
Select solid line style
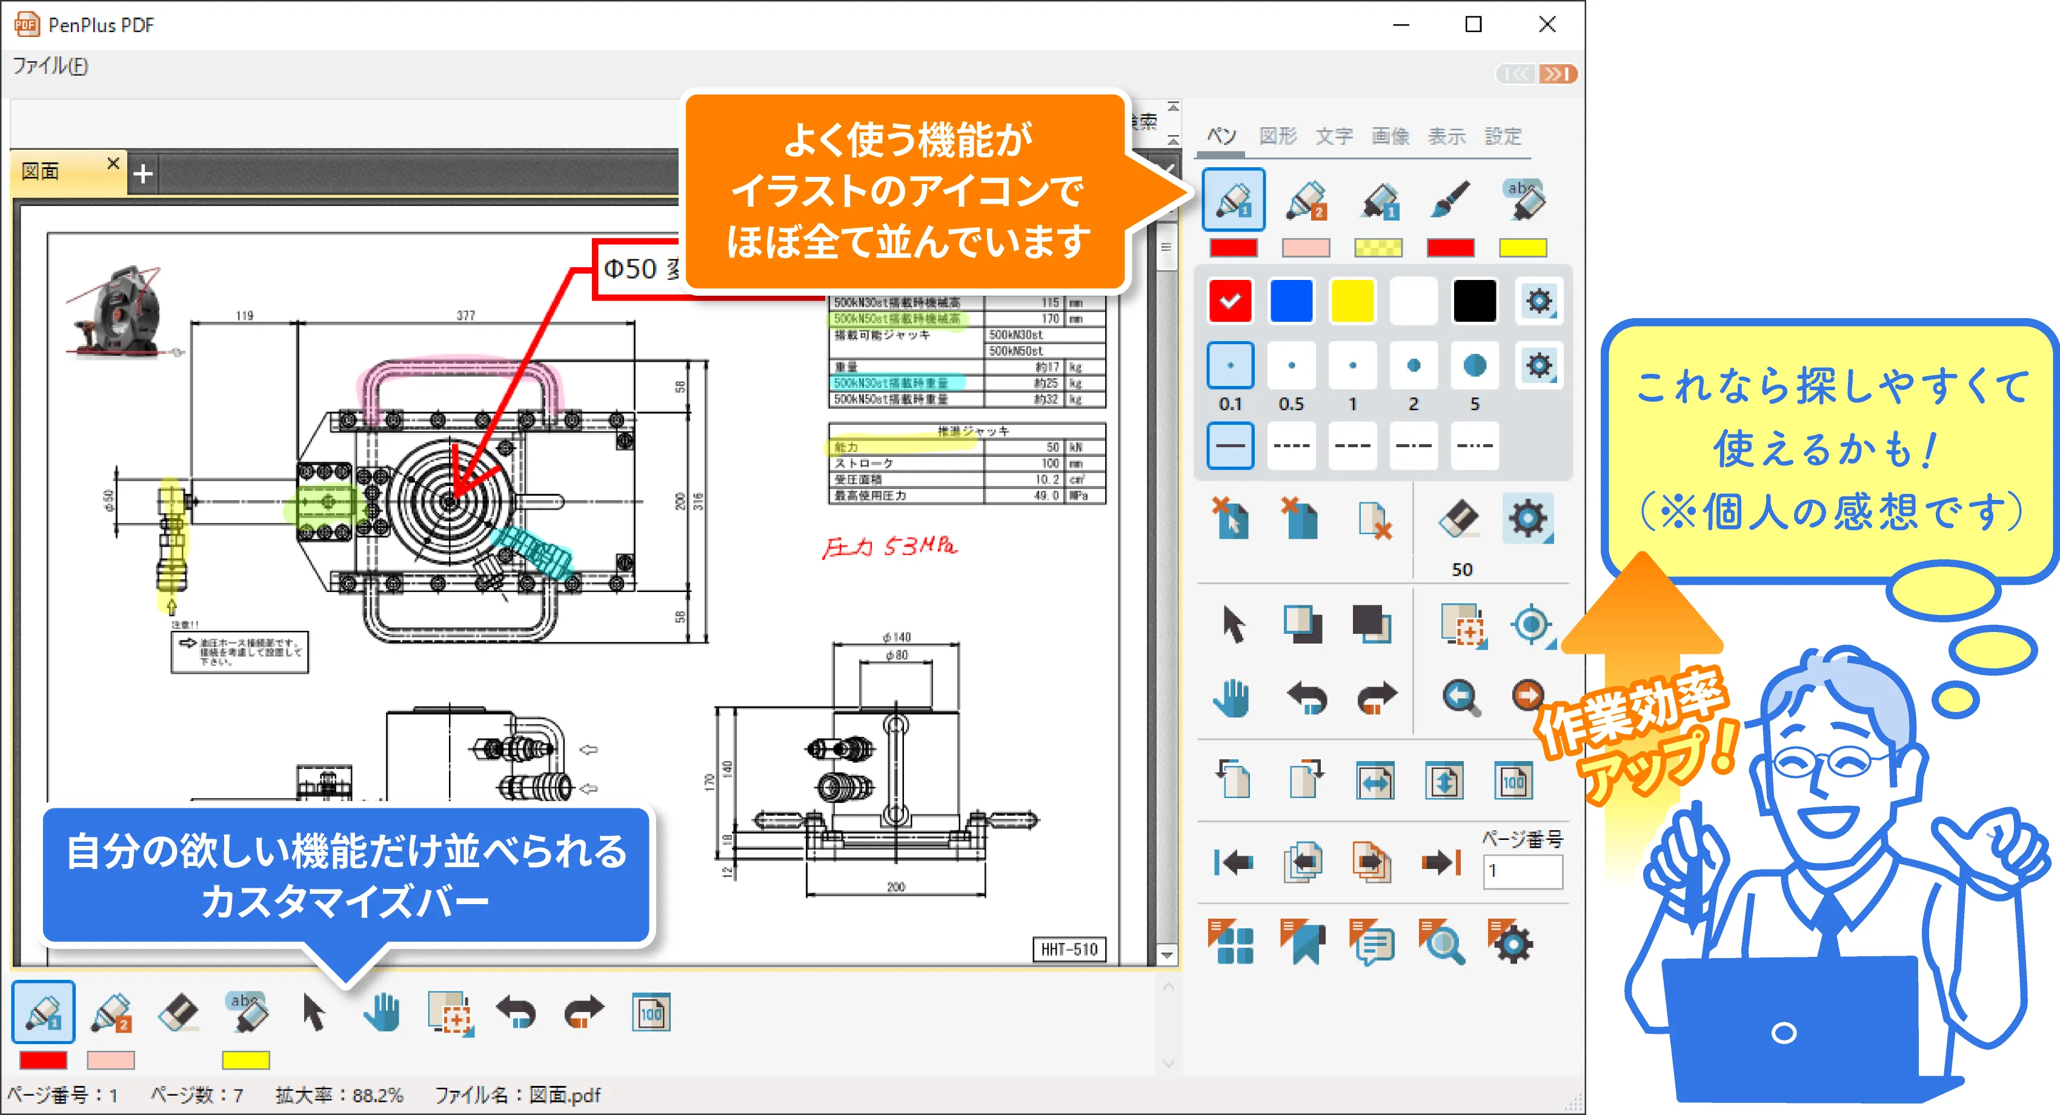point(1230,445)
